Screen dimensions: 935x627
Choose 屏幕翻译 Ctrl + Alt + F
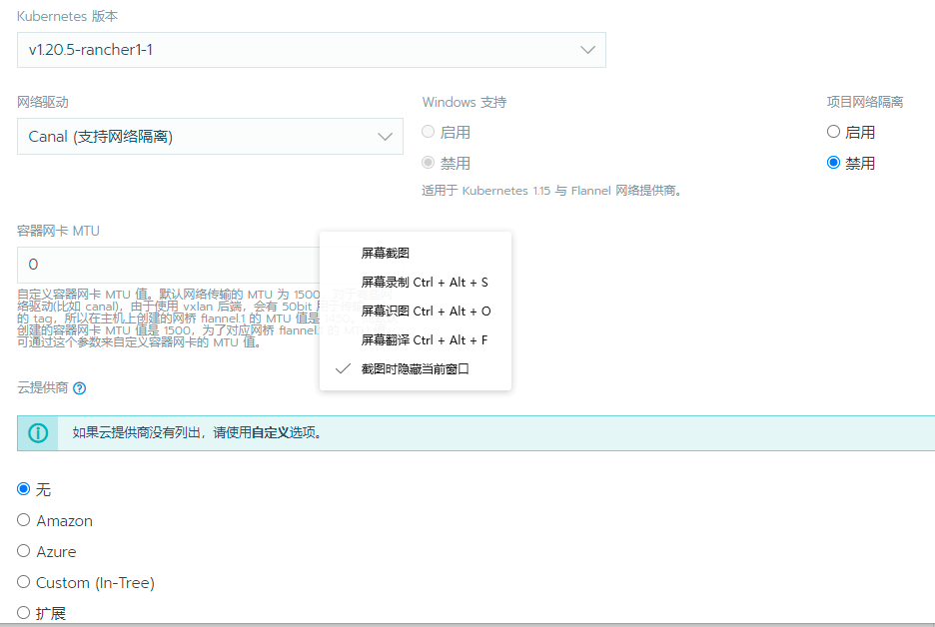point(416,340)
